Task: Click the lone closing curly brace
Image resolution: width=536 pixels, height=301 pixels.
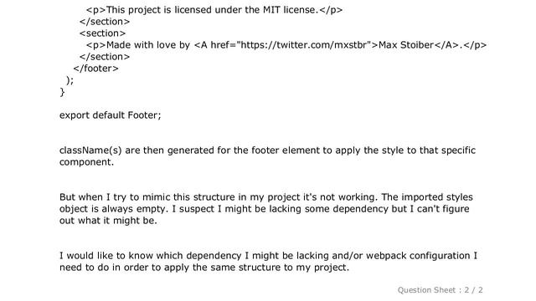Action: [x=62, y=92]
